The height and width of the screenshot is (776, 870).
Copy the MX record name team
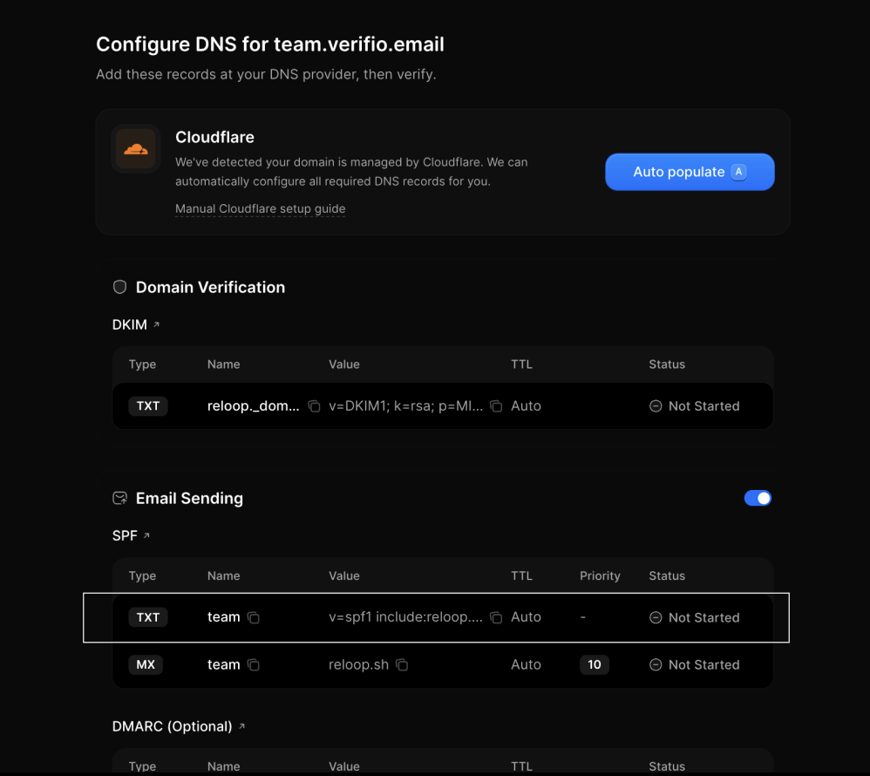(x=254, y=665)
